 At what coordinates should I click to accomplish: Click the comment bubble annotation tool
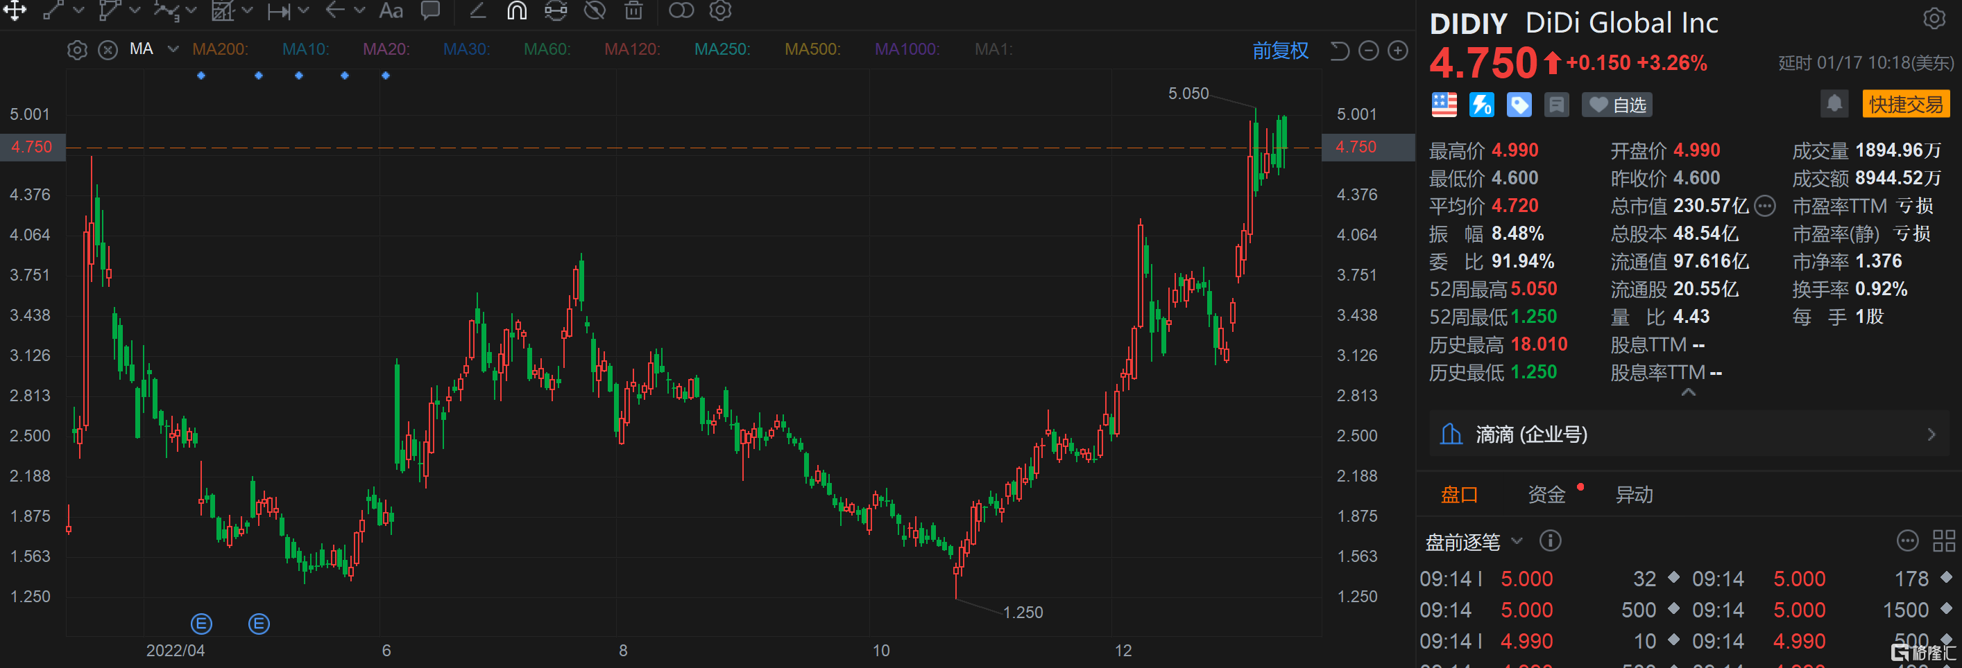430,10
